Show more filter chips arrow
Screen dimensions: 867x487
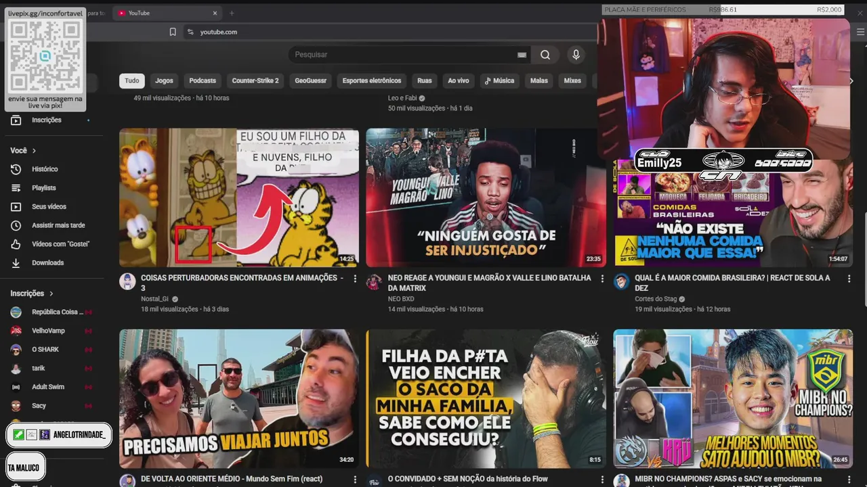(x=851, y=80)
